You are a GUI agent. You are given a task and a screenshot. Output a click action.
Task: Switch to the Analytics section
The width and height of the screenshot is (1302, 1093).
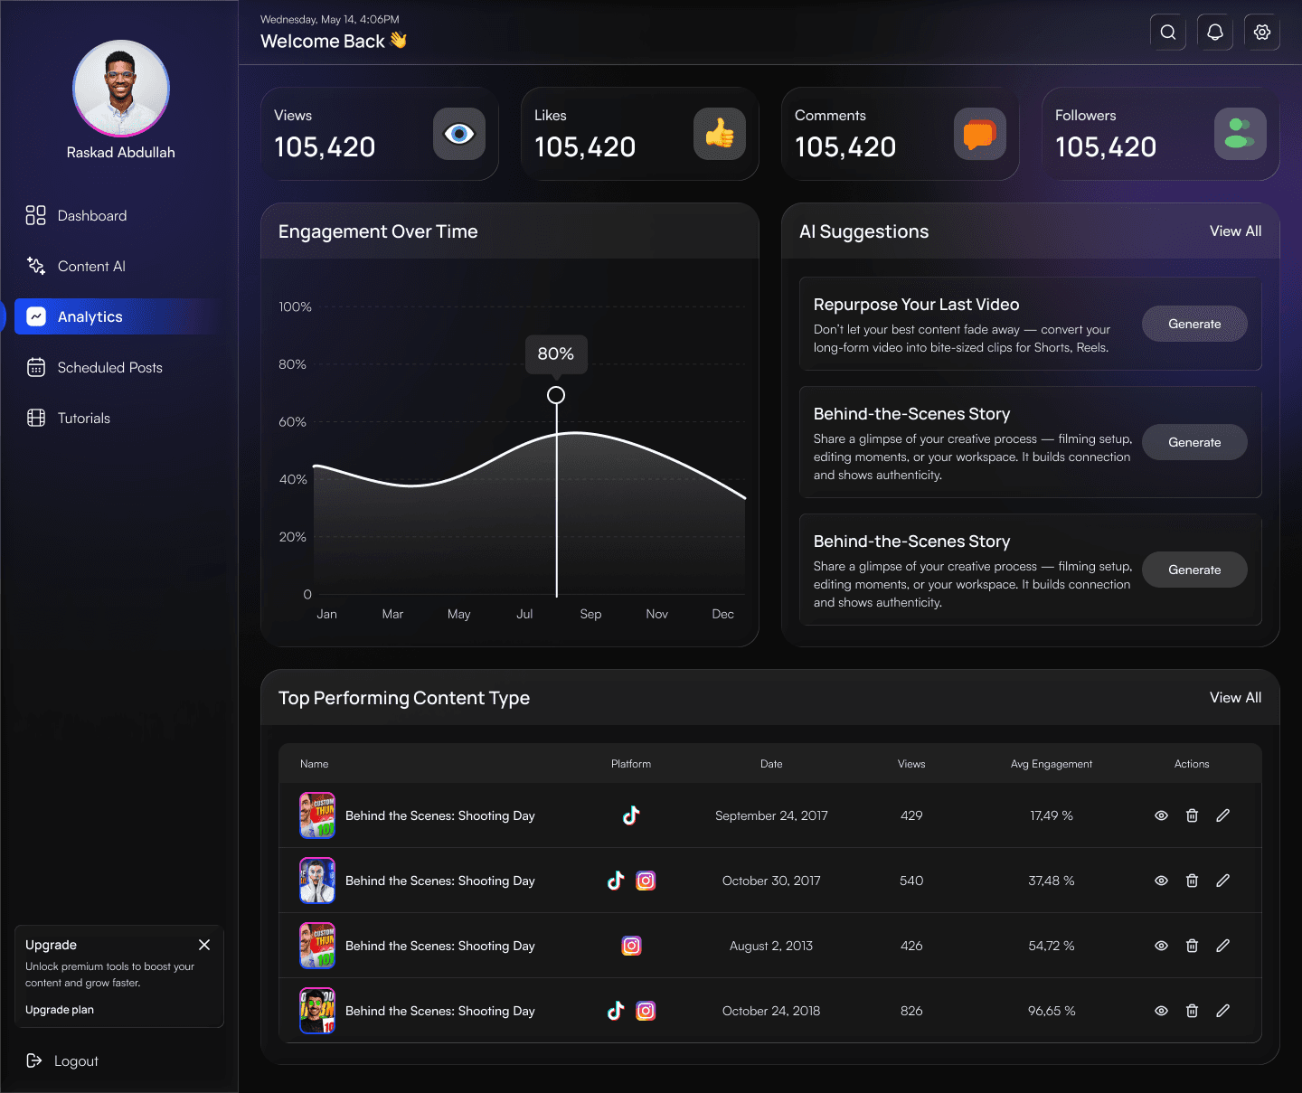pos(90,316)
